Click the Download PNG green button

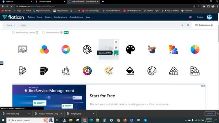[x=116, y=53]
